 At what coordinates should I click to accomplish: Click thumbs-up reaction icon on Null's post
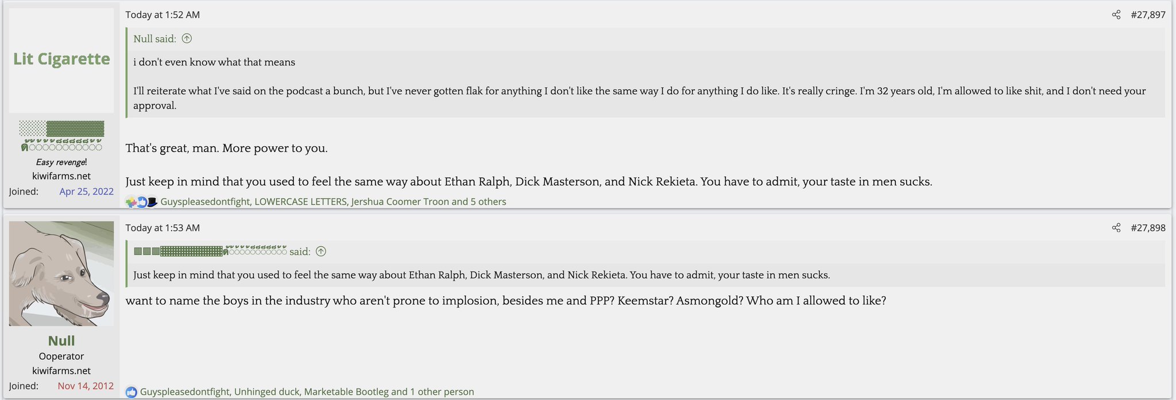pos(131,392)
